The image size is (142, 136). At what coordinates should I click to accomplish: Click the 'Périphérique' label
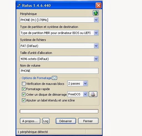[x=28, y=14]
